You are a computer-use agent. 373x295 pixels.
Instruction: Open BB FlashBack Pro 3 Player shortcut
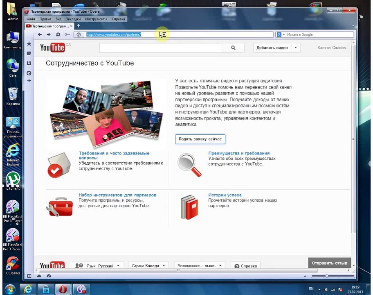(12, 211)
